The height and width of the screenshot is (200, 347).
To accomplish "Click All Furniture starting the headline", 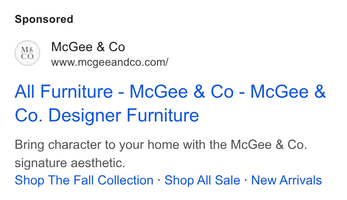I will tap(64, 91).
